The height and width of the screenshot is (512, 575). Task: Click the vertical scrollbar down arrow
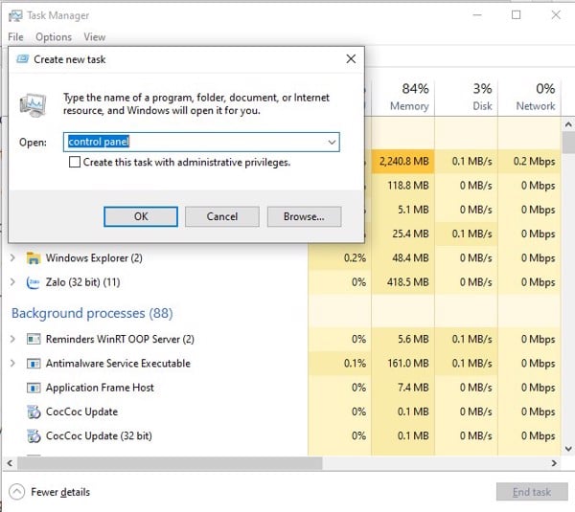click(568, 449)
